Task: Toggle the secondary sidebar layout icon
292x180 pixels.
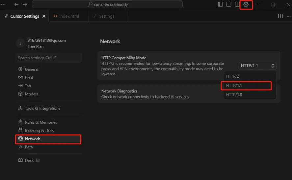Action: pyautogui.click(x=237, y=4)
